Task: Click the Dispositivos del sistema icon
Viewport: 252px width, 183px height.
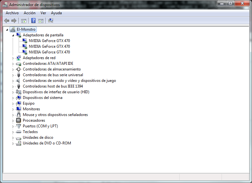Action: [x=19, y=98]
